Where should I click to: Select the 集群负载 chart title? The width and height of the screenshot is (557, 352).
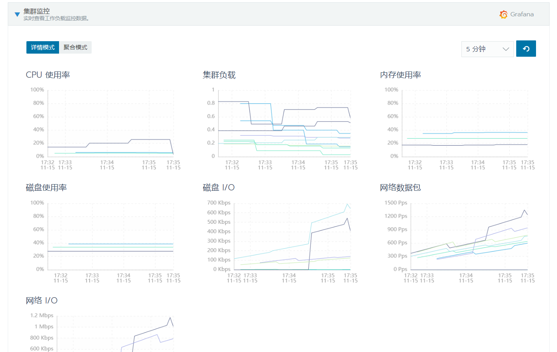[219, 75]
